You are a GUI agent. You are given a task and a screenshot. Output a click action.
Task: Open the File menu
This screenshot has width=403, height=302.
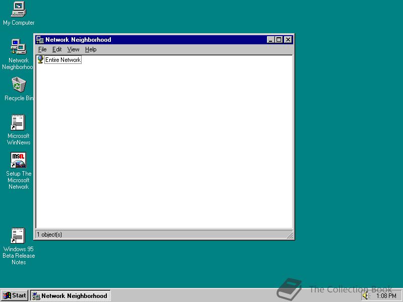click(x=42, y=49)
